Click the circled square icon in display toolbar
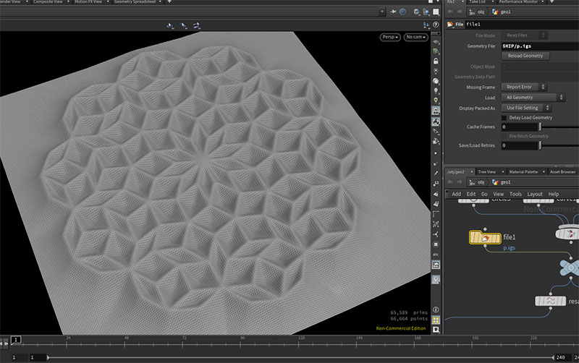The height and width of the screenshot is (363, 579). 436,244
